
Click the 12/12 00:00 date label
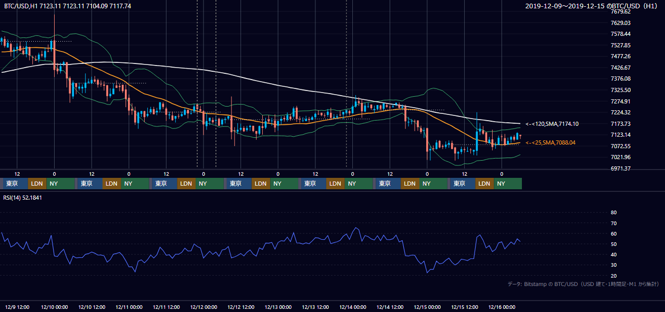(203, 307)
